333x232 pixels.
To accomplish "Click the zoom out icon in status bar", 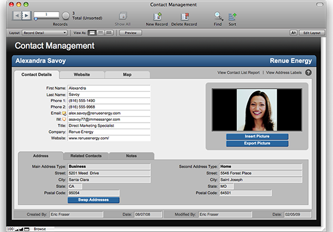I will tap(16, 229).
